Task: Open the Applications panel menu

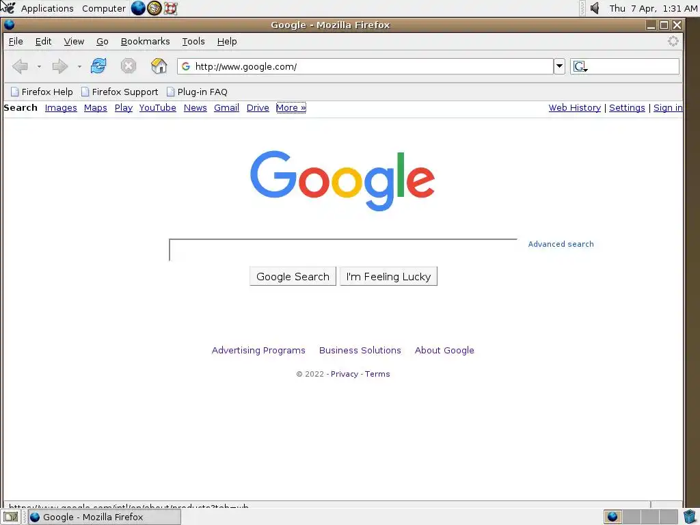Action: 47,8
